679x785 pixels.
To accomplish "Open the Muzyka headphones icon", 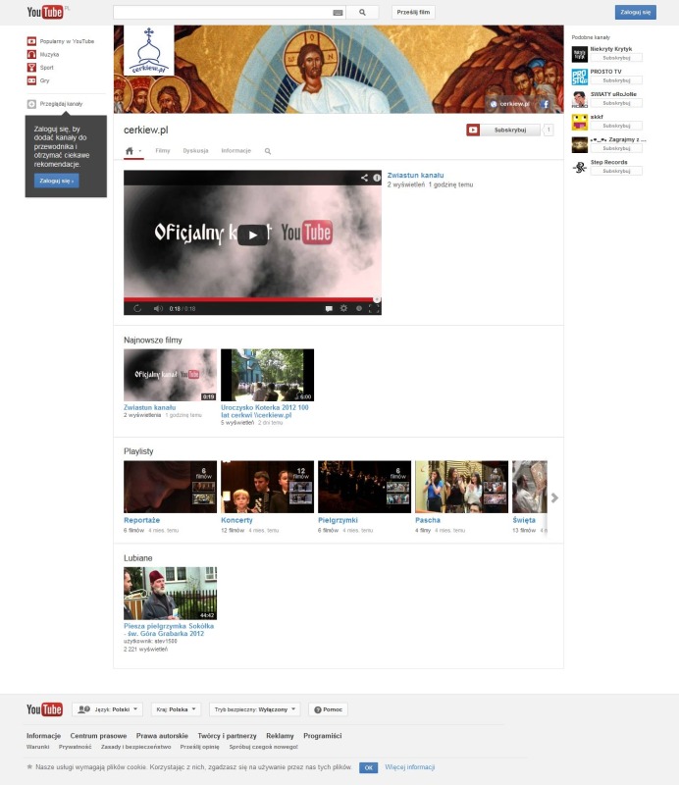I will point(31,54).
